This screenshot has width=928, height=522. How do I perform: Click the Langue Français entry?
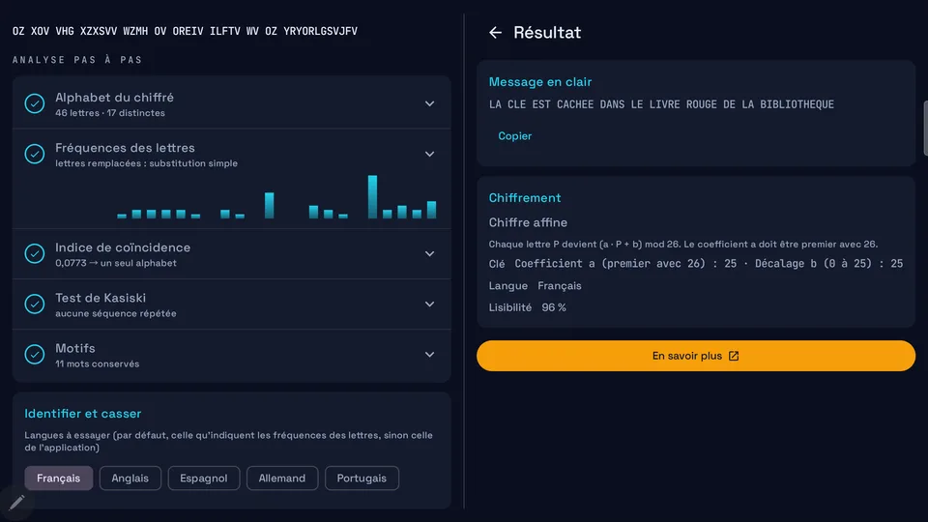click(535, 286)
